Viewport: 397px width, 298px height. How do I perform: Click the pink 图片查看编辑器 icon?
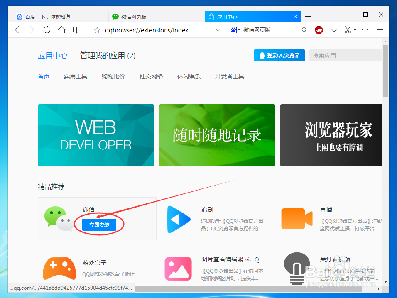click(178, 269)
